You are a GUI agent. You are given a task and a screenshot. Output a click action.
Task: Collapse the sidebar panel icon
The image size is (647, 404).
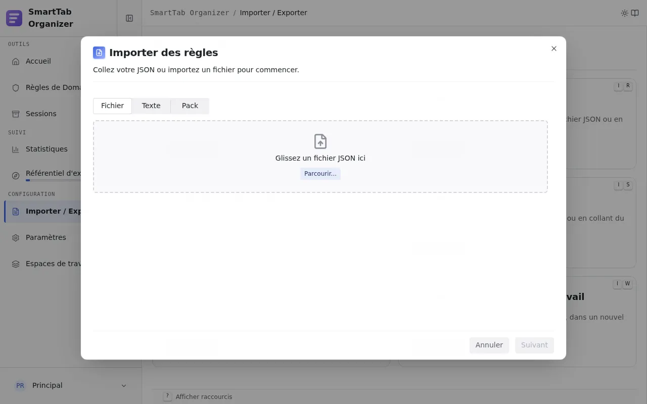pyautogui.click(x=129, y=18)
